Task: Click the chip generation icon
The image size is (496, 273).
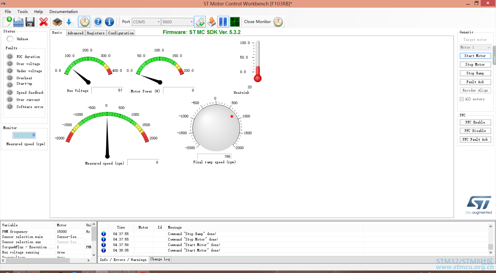Action: (x=57, y=22)
